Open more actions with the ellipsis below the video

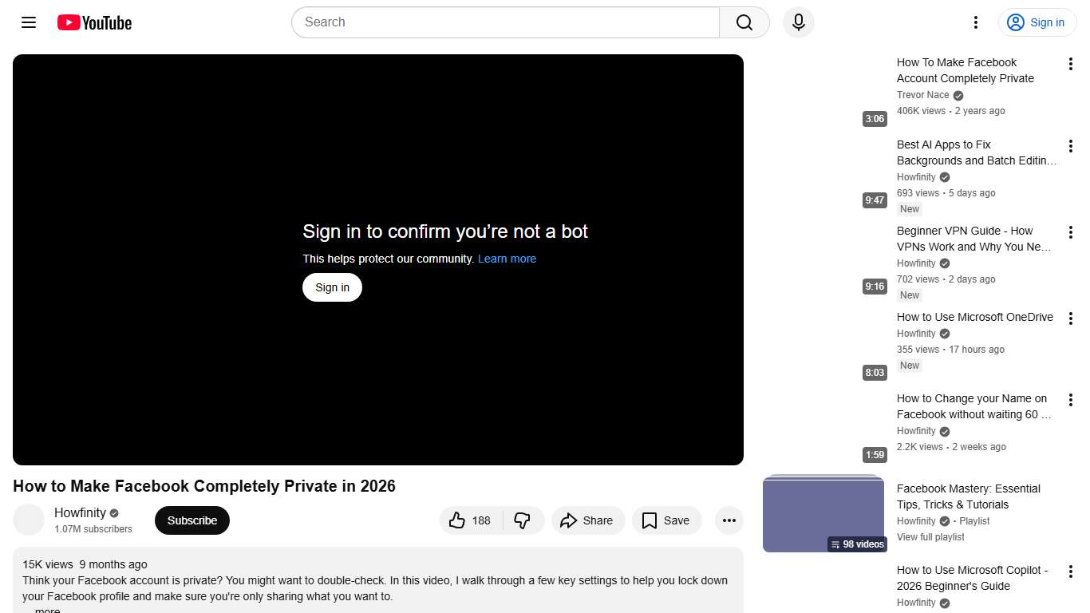pyautogui.click(x=729, y=520)
